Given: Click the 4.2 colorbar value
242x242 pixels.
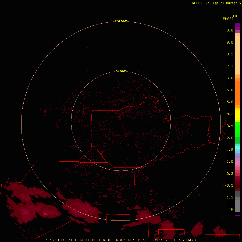Looking at the screenshot, I should tap(230, 114).
